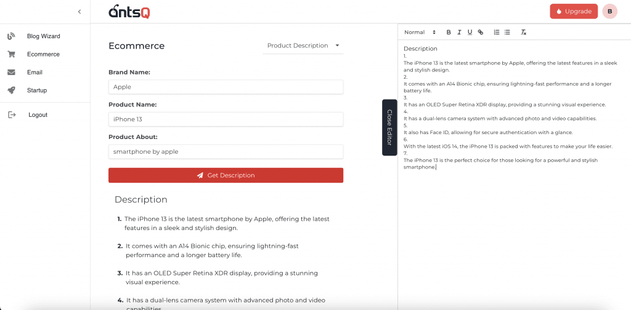Image resolution: width=631 pixels, height=310 pixels.
Task: Click editor line about Face ID
Action: coord(488,132)
